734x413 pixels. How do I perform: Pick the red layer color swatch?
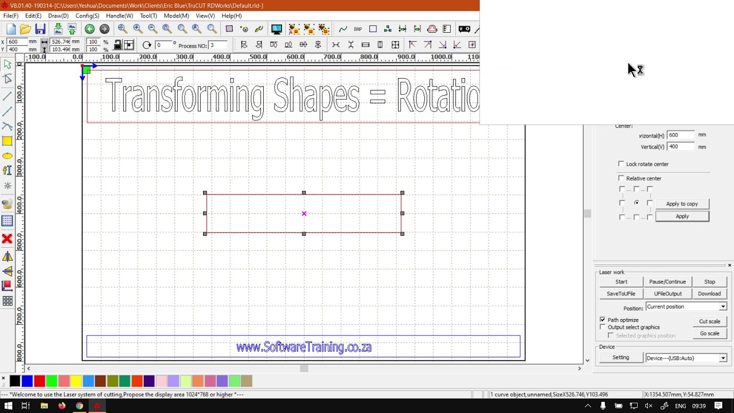40,381
